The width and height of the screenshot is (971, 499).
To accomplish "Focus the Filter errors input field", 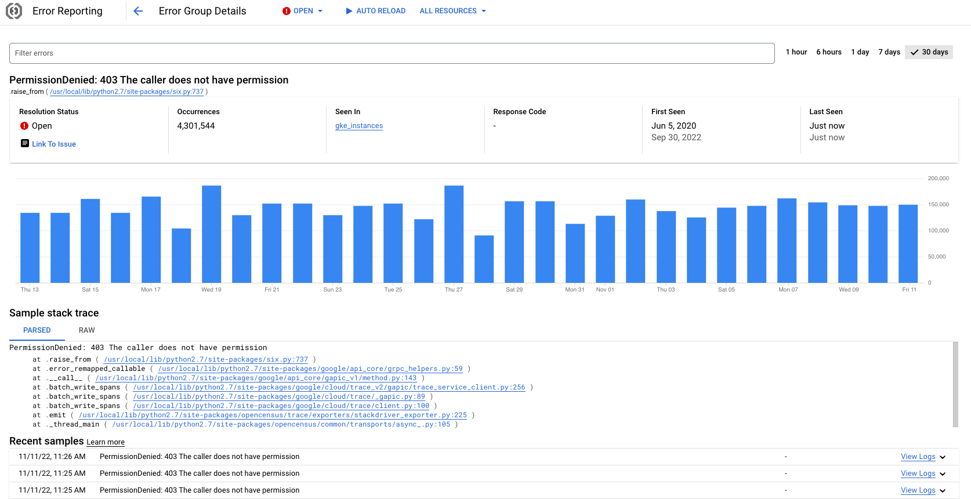I will point(392,53).
